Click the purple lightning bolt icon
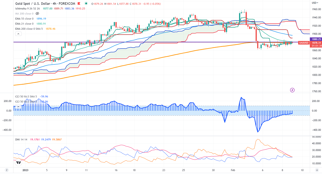The image size is (322, 175). click(x=292, y=90)
